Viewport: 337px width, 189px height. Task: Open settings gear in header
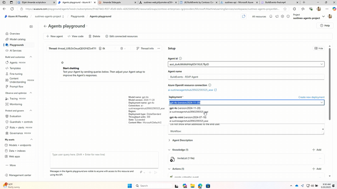[x=282, y=16]
